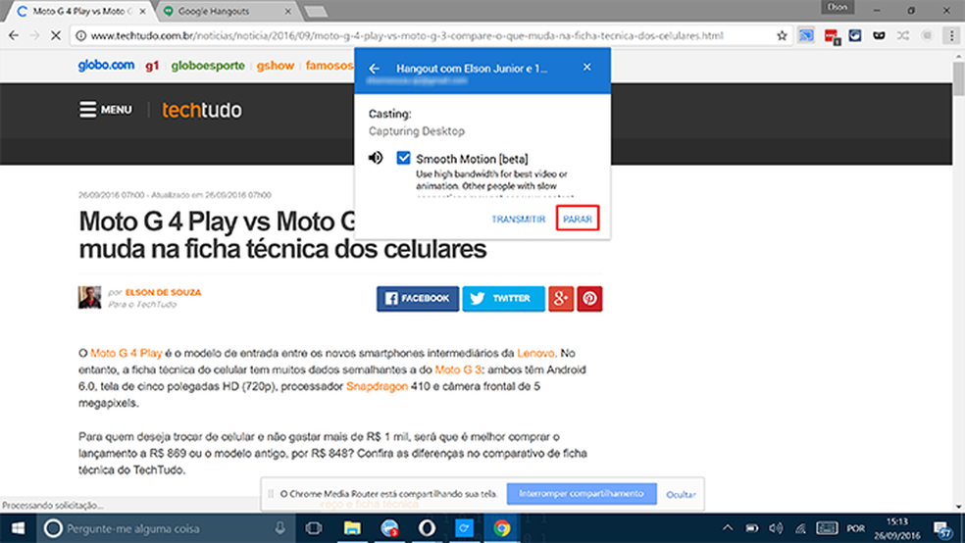This screenshot has width=965, height=543.
Task: Open the Windows Start menu
Action: (x=18, y=528)
